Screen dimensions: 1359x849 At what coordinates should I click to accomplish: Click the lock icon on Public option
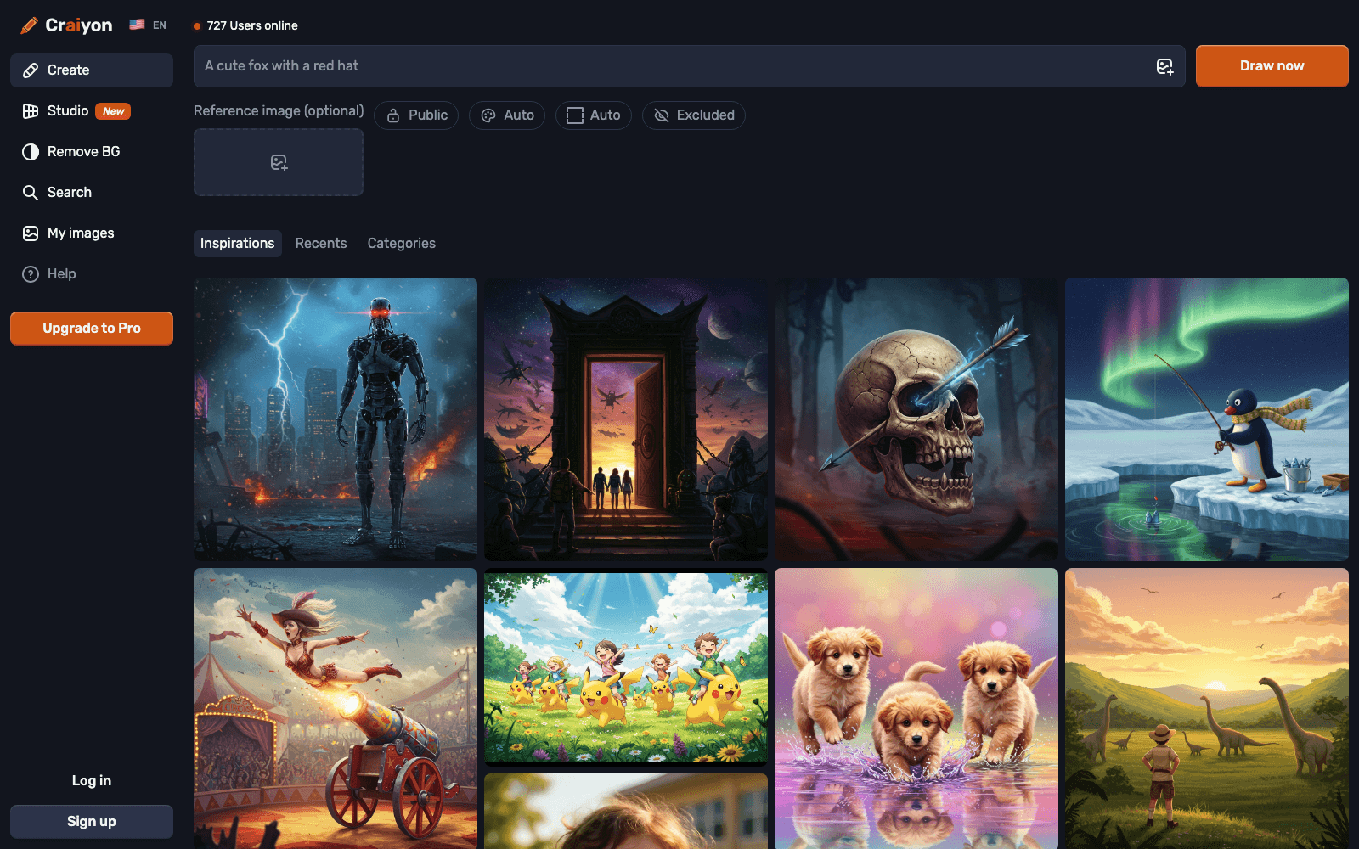pos(393,115)
